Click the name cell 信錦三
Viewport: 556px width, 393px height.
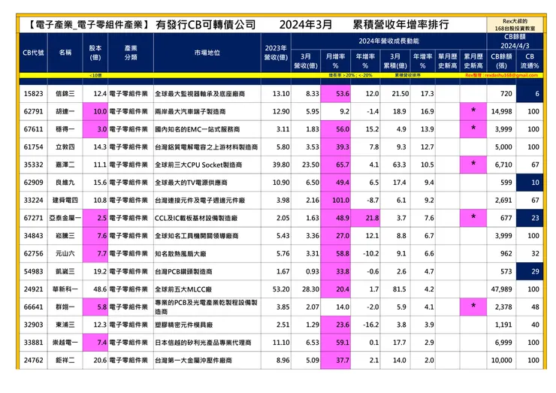[x=65, y=94]
